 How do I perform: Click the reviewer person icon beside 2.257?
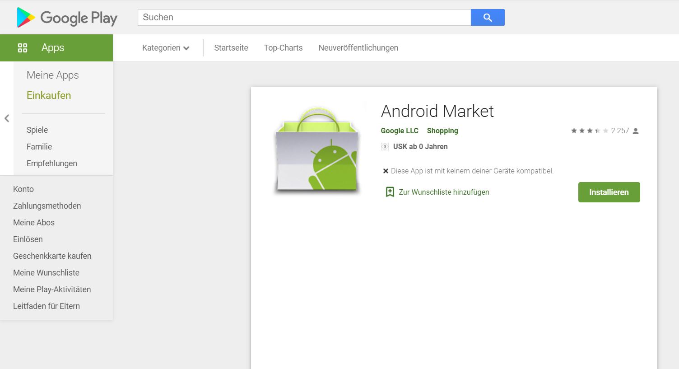[636, 131]
